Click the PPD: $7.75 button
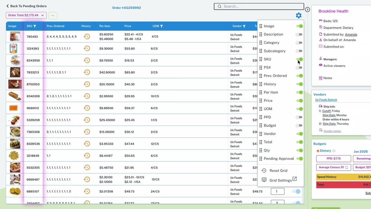371x209 pixels. pos(334,159)
